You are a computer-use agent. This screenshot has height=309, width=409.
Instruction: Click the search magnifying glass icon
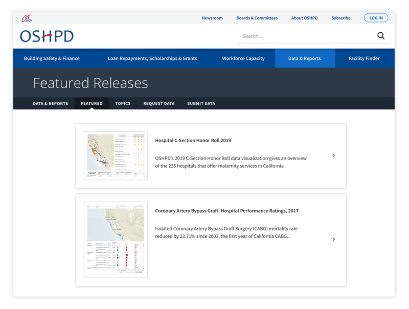(381, 36)
